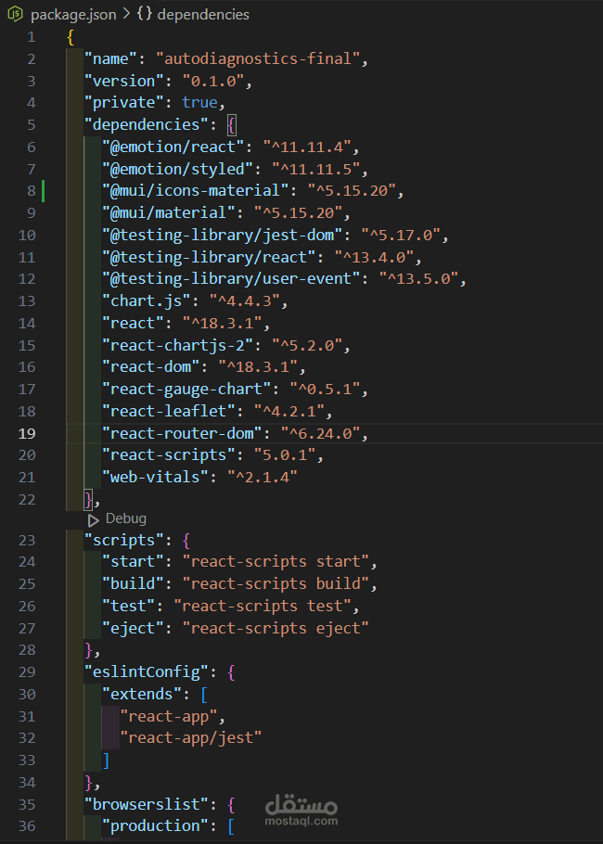This screenshot has height=844, width=603.
Task: Select the dependencies breadcrumb segment
Action: [x=203, y=15]
